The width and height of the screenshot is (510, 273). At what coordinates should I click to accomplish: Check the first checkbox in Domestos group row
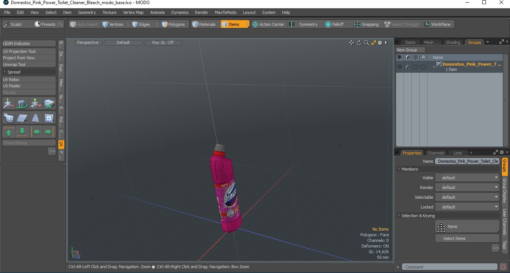pyautogui.click(x=415, y=67)
